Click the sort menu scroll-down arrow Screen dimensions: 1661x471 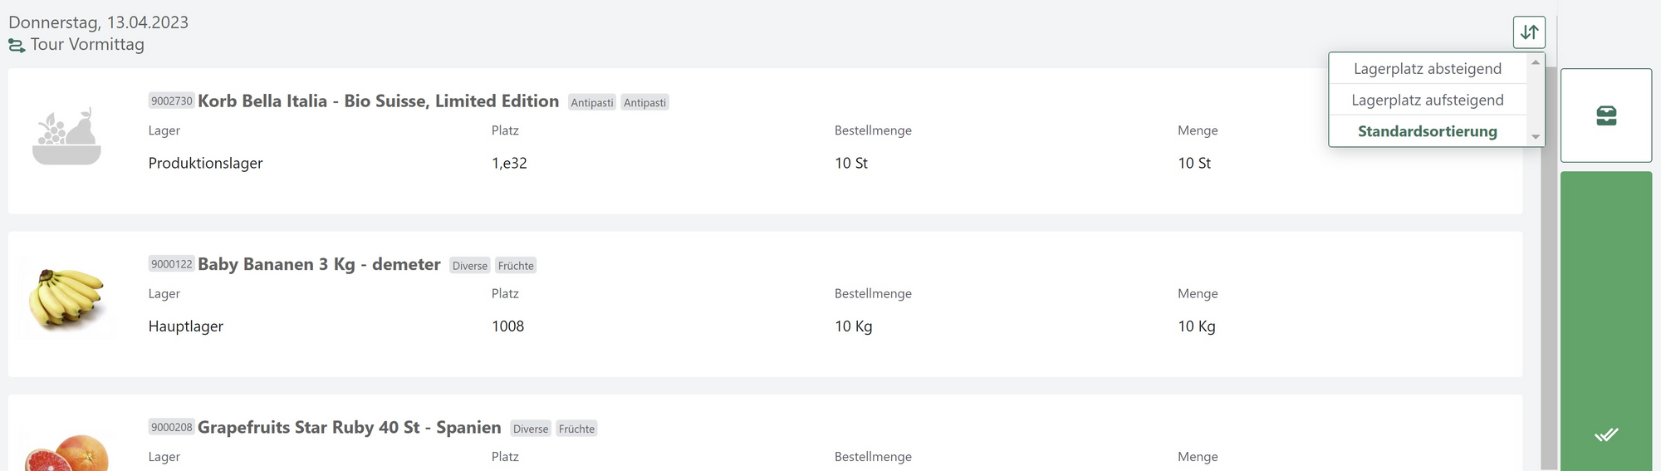coord(1536,137)
